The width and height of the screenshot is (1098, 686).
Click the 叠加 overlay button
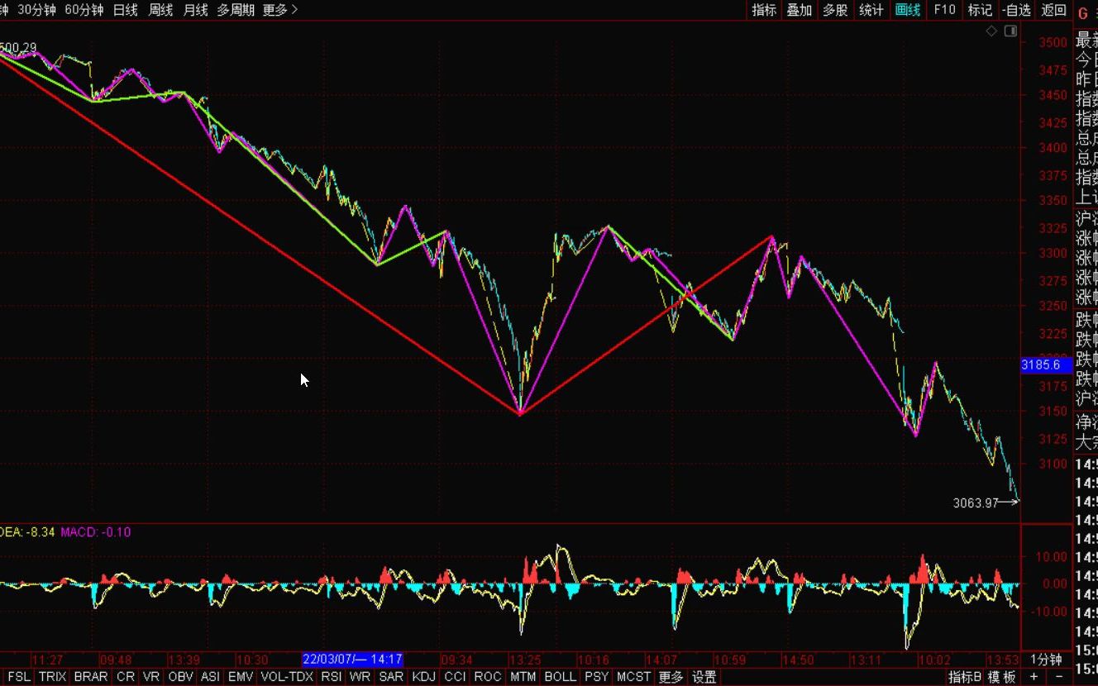click(800, 10)
